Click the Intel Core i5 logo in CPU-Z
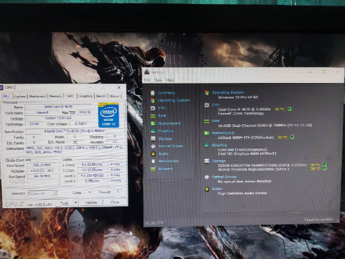The height and width of the screenshot is (259, 345). [x=108, y=115]
